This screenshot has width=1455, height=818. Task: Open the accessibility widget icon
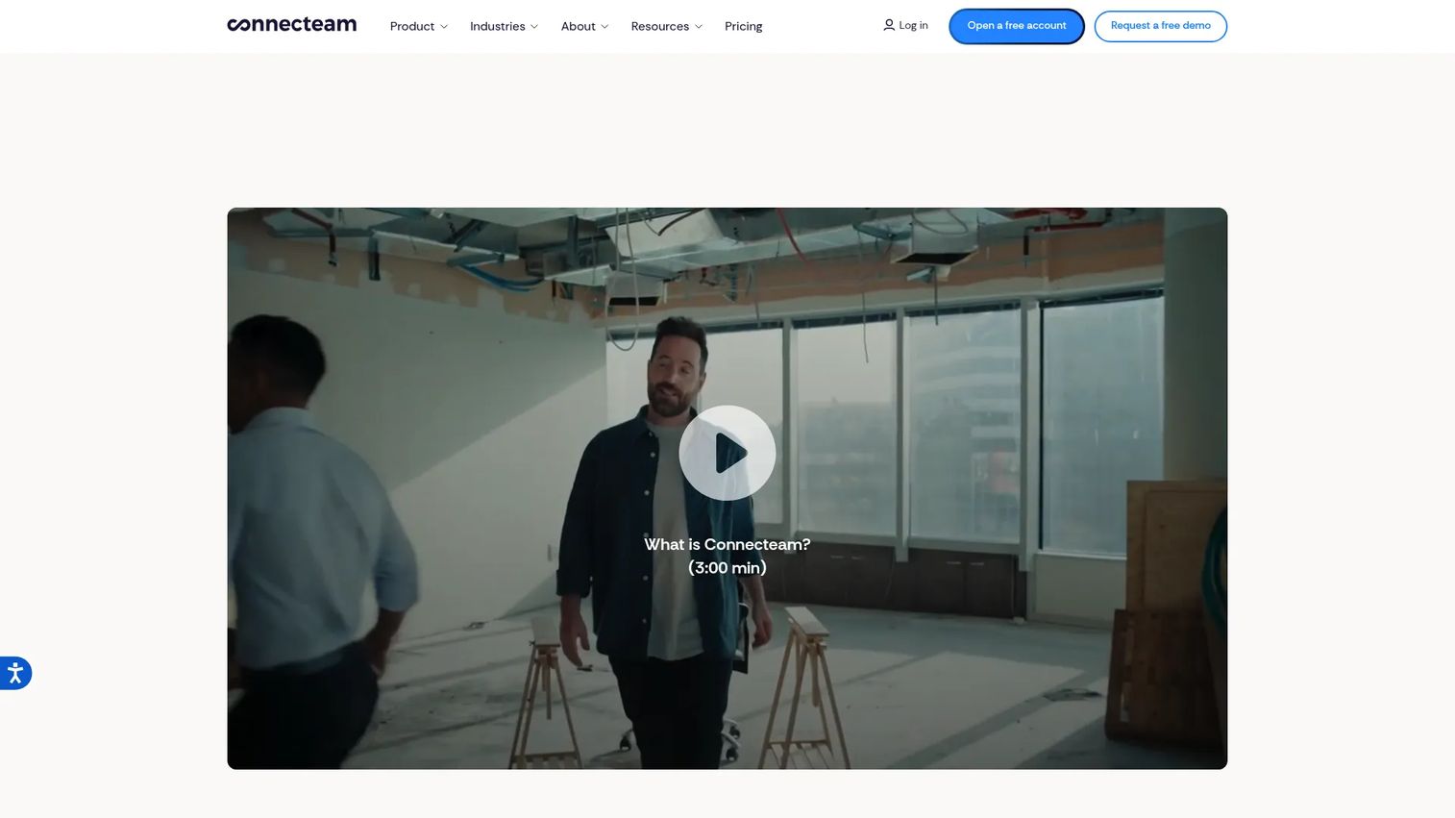click(x=15, y=673)
